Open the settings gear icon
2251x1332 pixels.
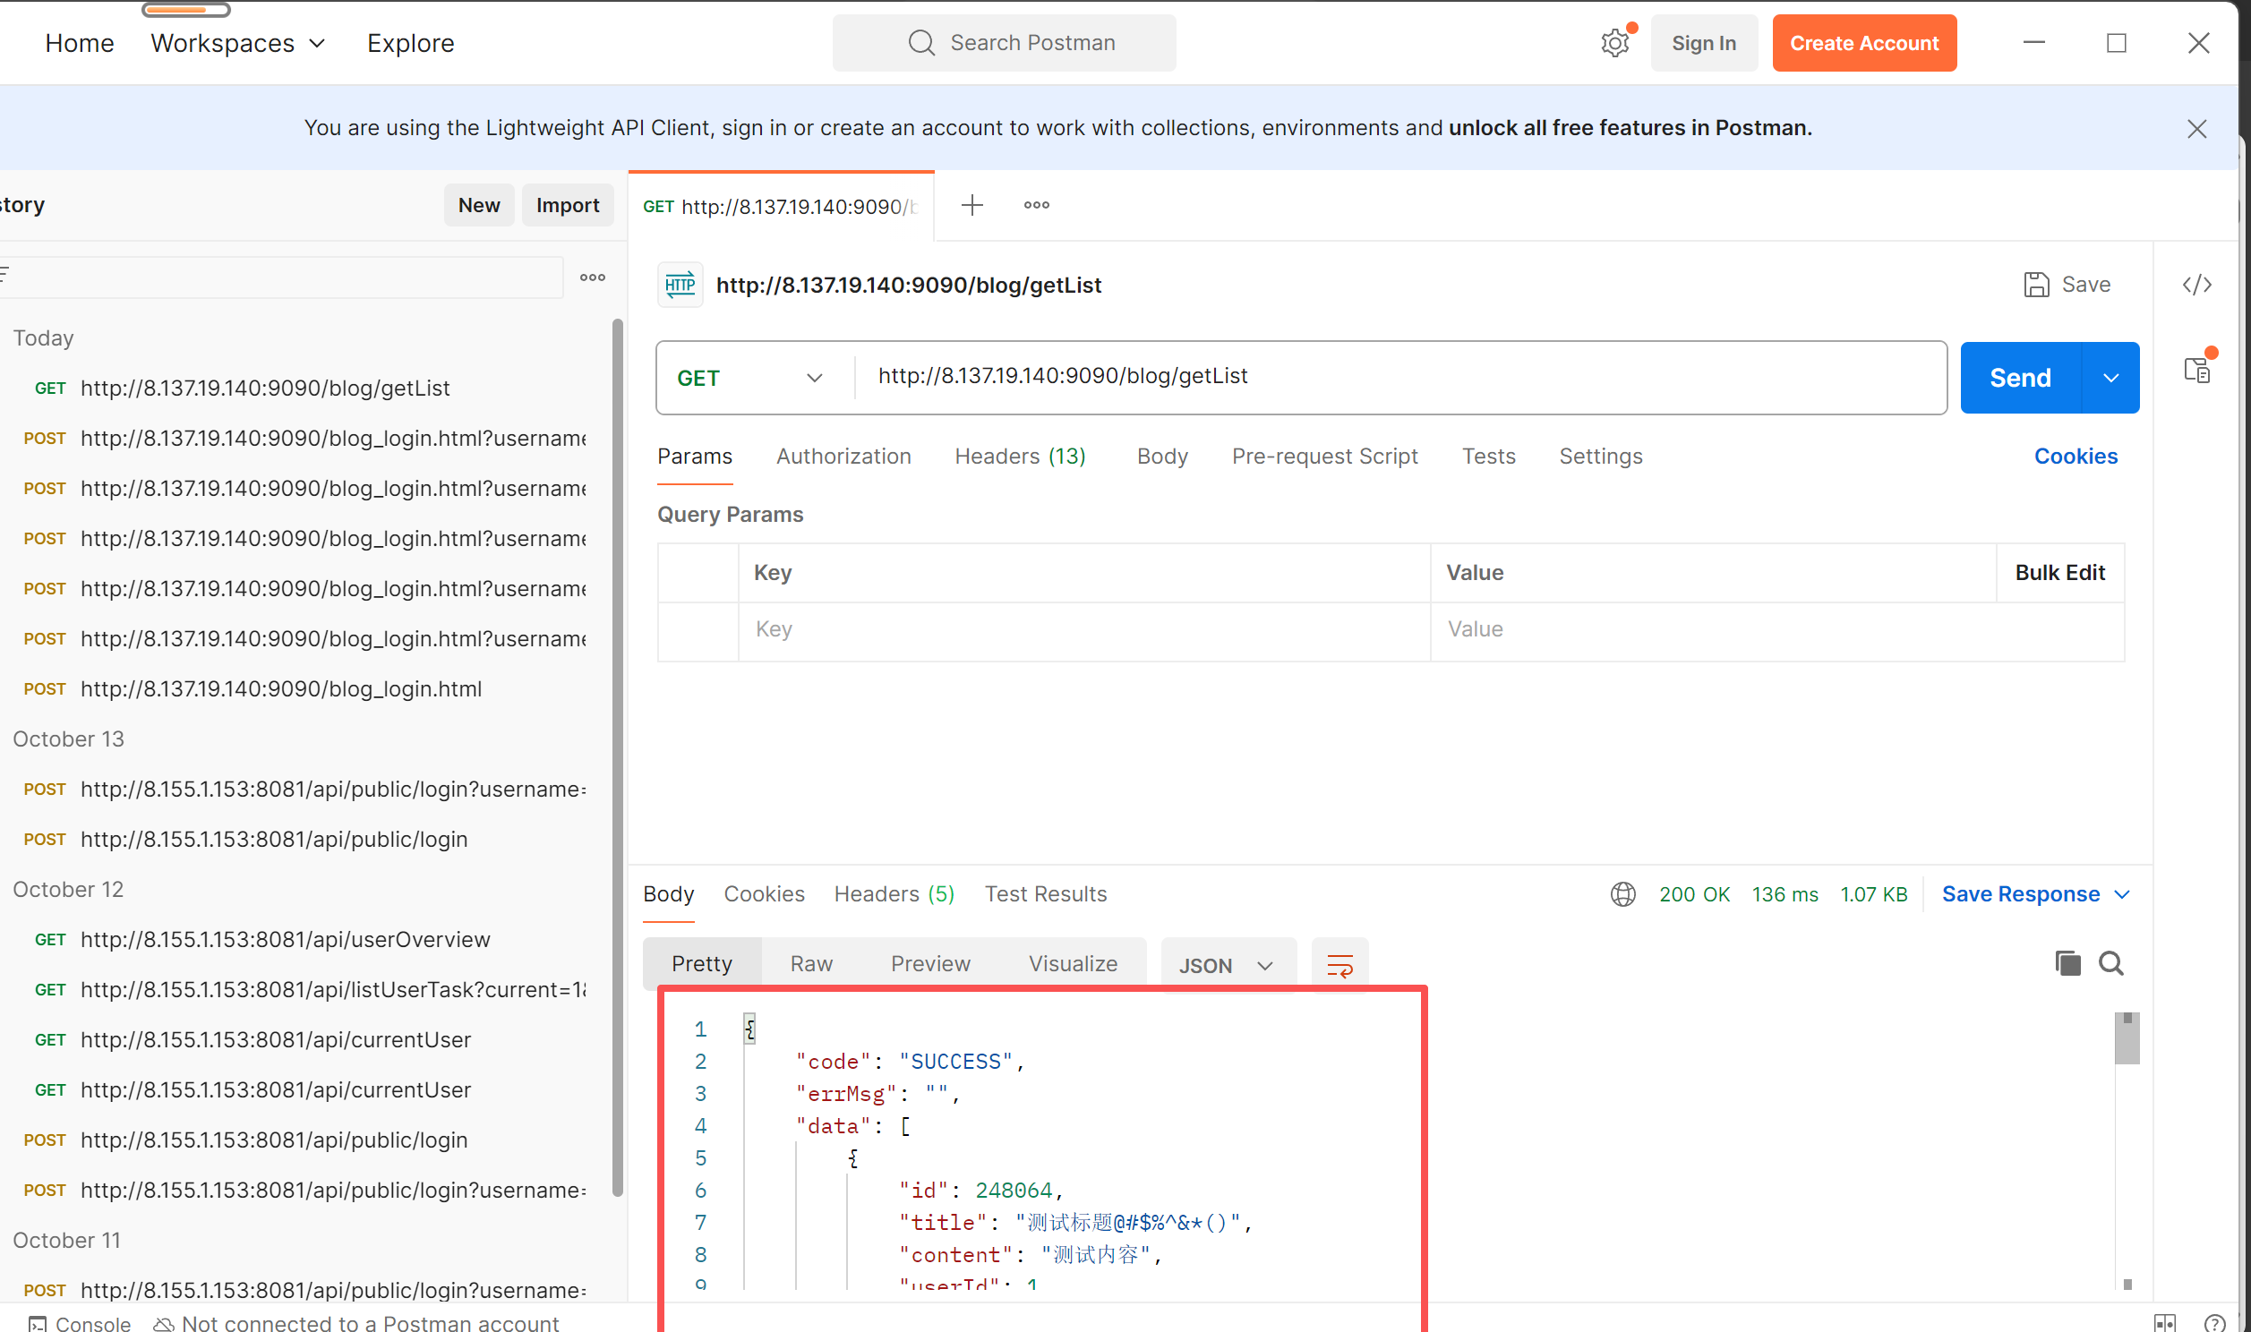pos(1613,43)
